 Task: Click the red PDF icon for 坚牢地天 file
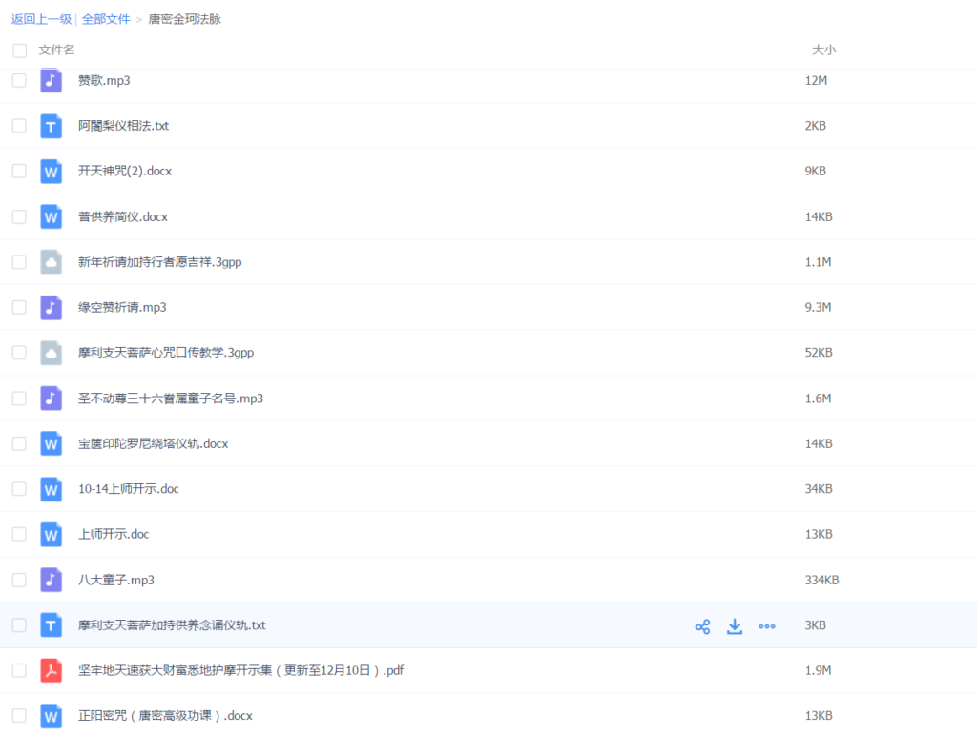[52, 670]
